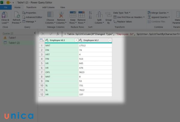The width and height of the screenshot is (180, 122).
Task: Click the Remove Columns icon
Action: 61,15
